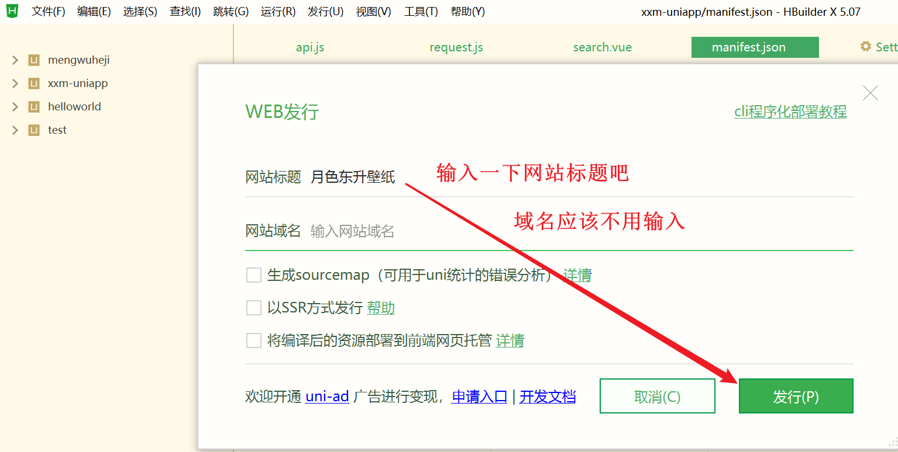
Task: Click the xxm-uniapp project icon
Action: [34, 84]
